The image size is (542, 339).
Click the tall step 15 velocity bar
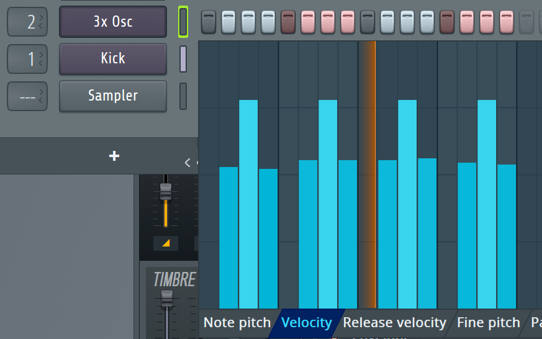487,204
